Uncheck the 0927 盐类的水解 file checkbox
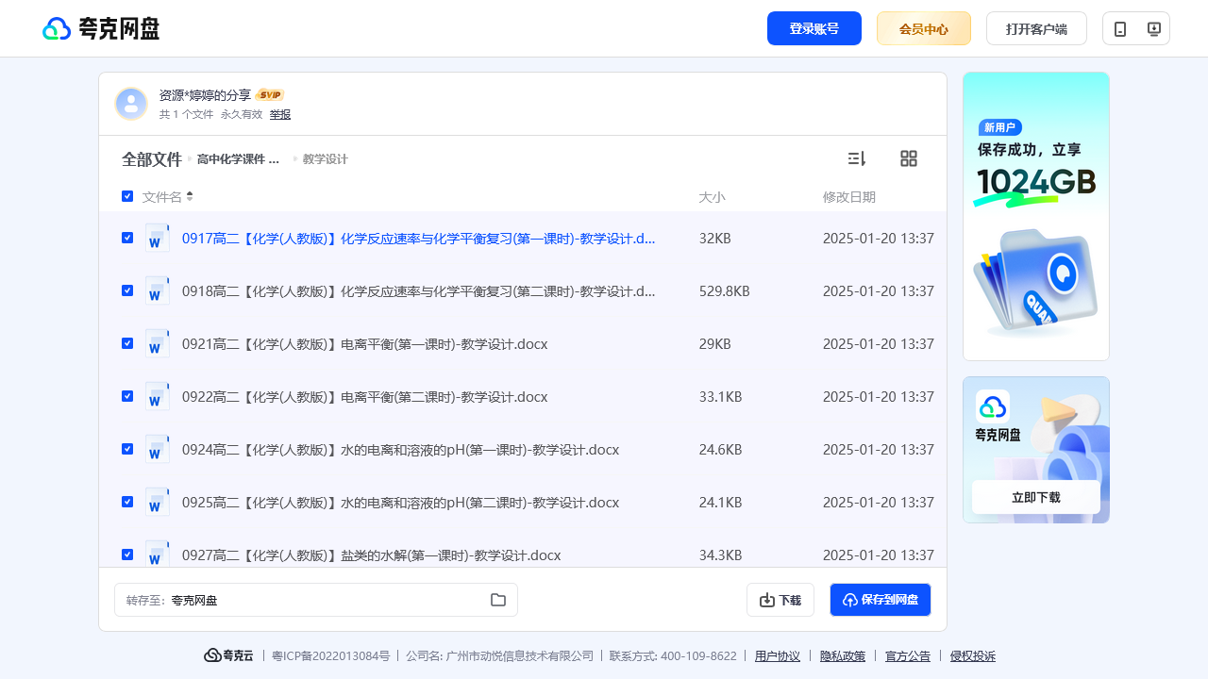Viewport: 1208px width, 679px height. click(127, 555)
